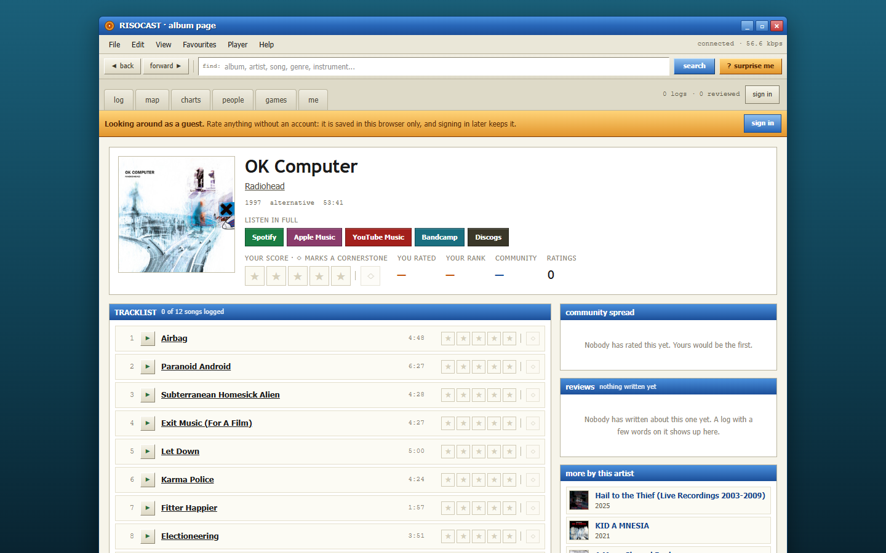
Task: Listen on YouTube Music
Action: tap(378, 237)
